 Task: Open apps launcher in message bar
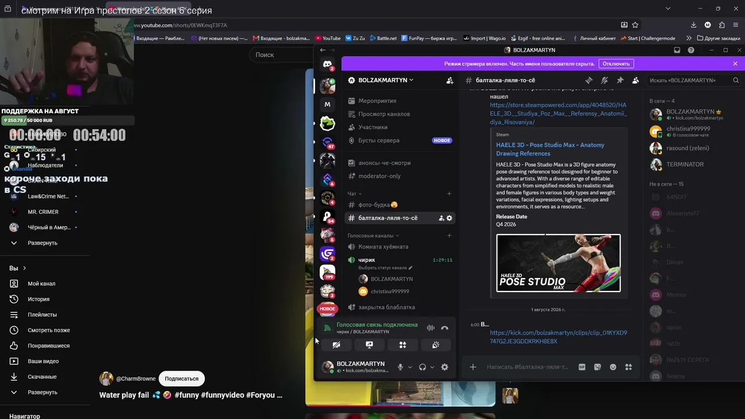629,367
